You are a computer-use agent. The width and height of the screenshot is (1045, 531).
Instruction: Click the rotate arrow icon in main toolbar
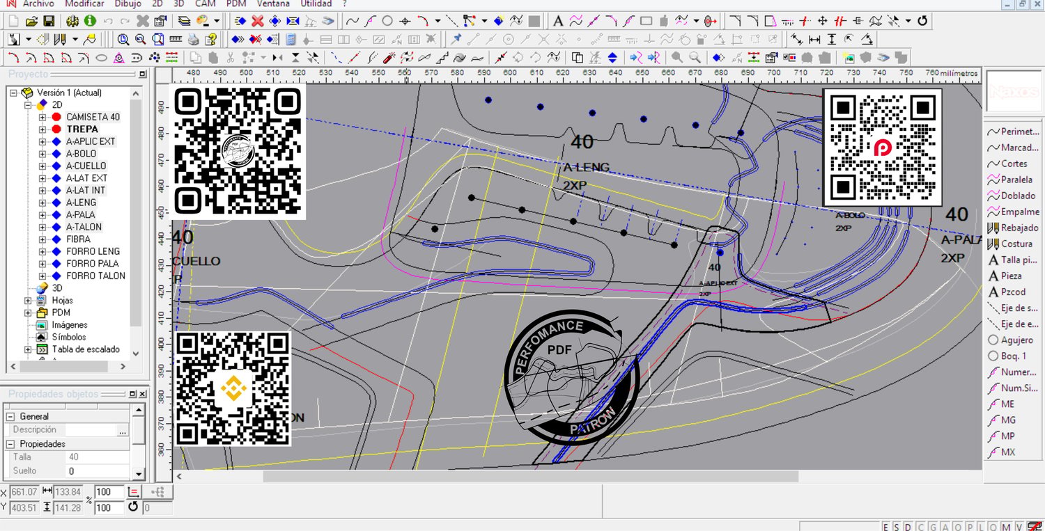click(x=922, y=21)
